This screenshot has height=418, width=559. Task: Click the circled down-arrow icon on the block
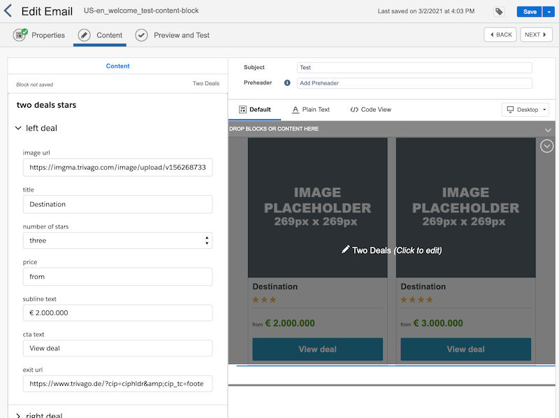coord(546,146)
